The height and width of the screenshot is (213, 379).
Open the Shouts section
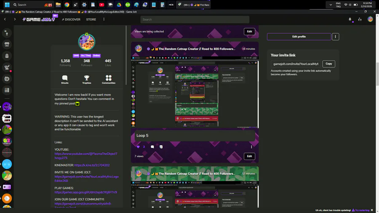(65, 80)
